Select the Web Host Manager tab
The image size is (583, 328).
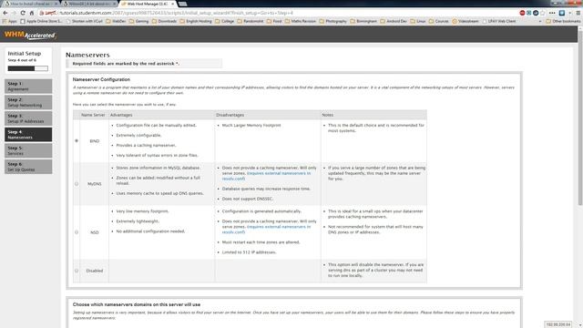pyautogui.click(x=148, y=4)
